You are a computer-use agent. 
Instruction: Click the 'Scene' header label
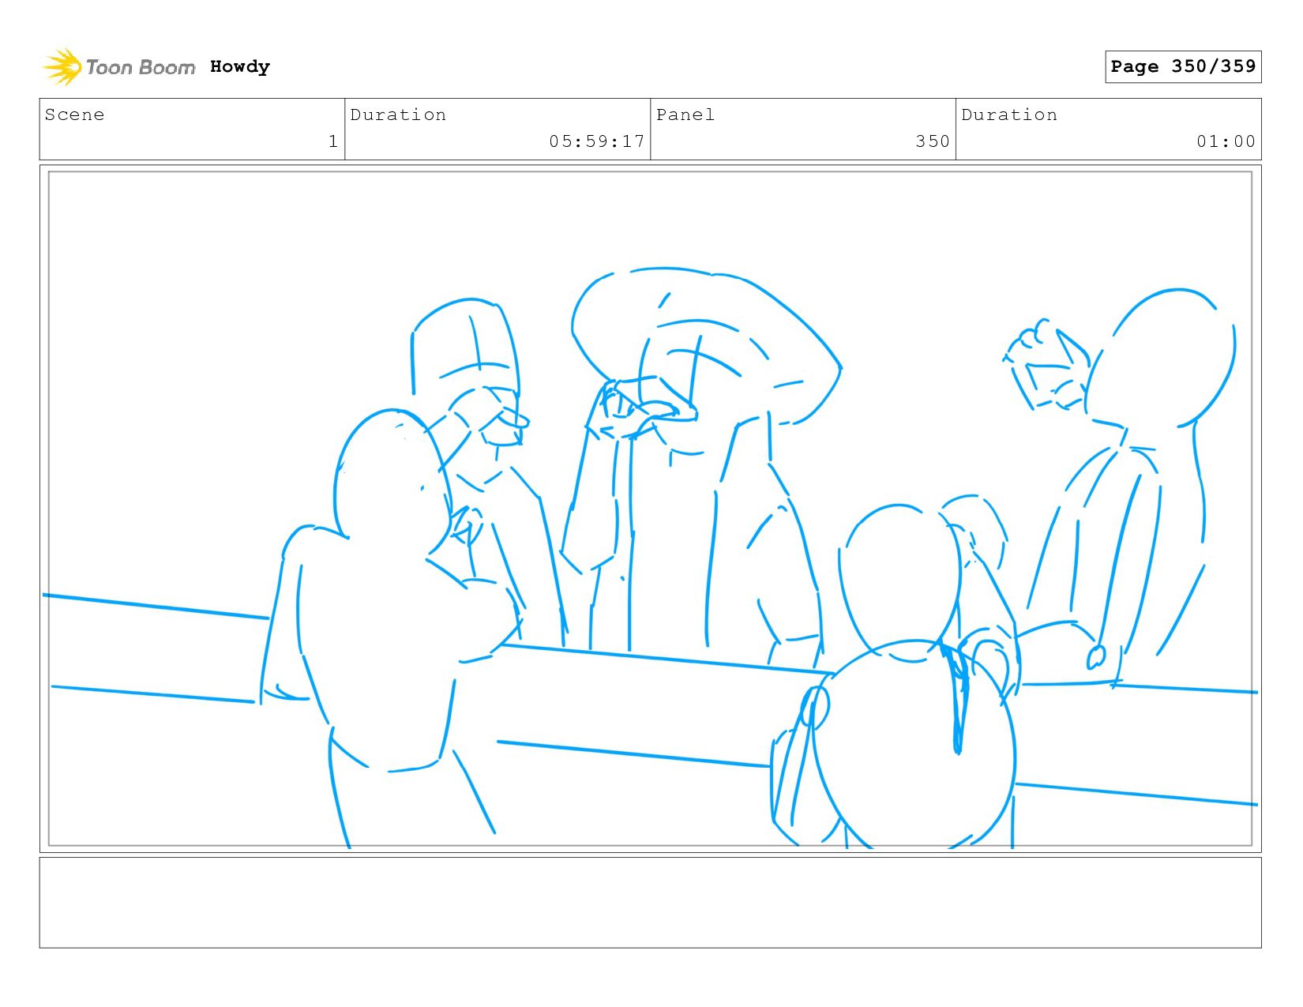(75, 115)
